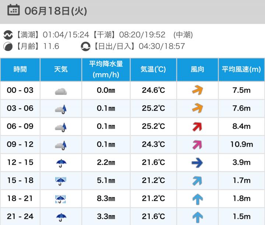Image resolution: width=265 pixels, height=225 pixels.
Task: Click the 8.3mm rainfall cell
Action: 106,199
